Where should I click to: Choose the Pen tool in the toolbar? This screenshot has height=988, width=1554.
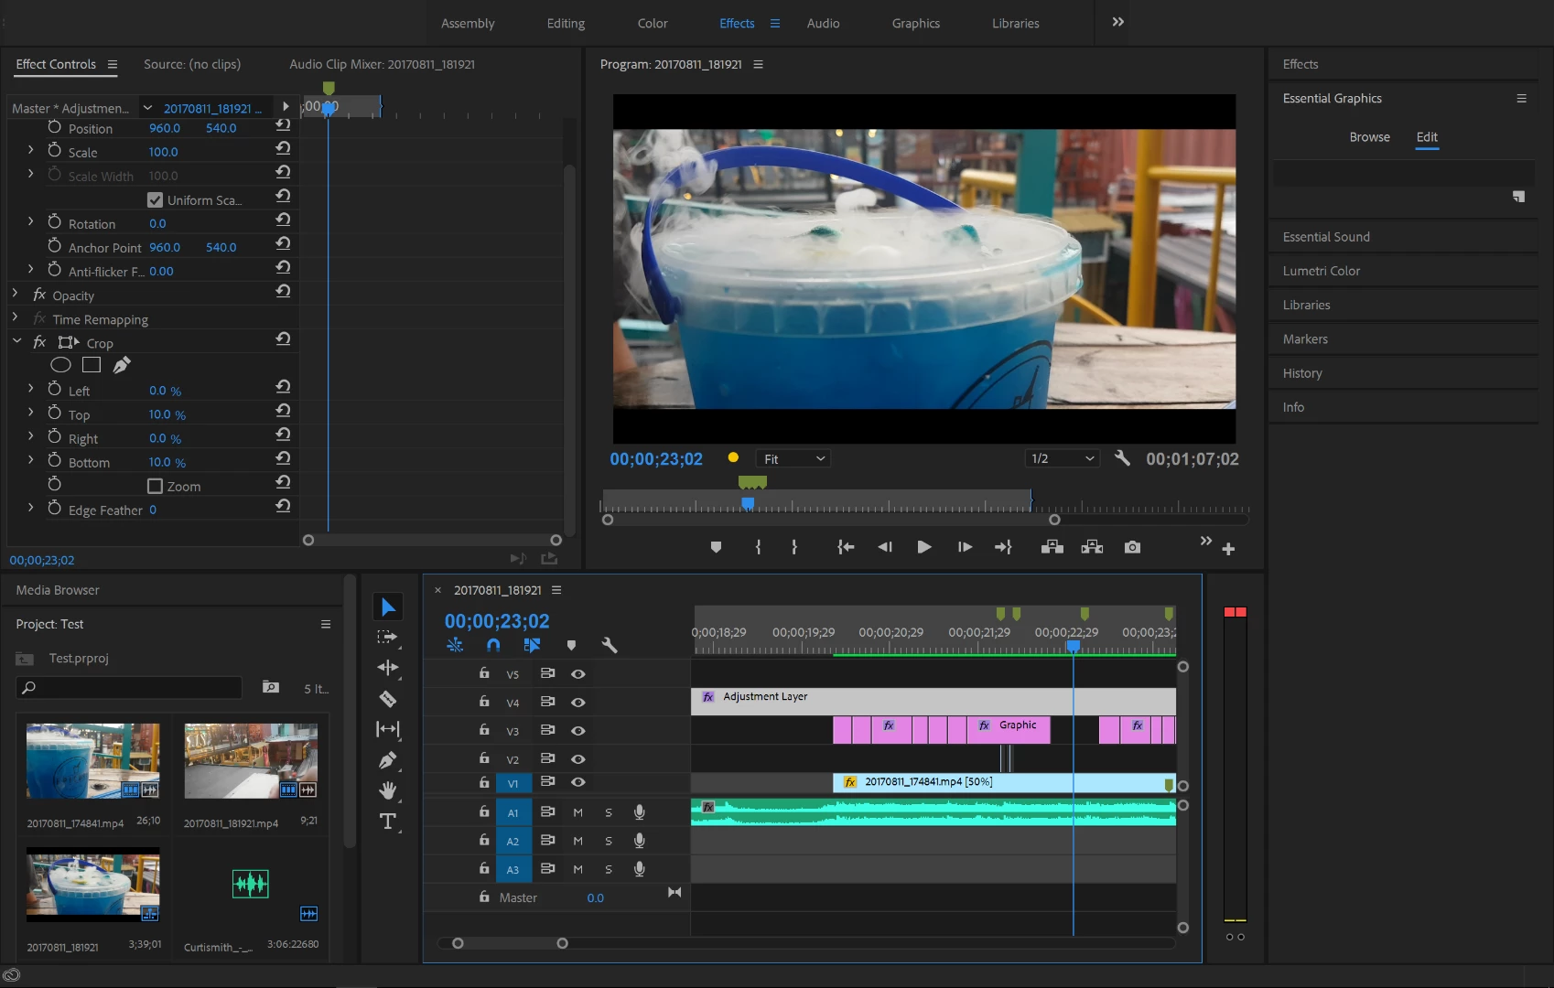pos(388,760)
